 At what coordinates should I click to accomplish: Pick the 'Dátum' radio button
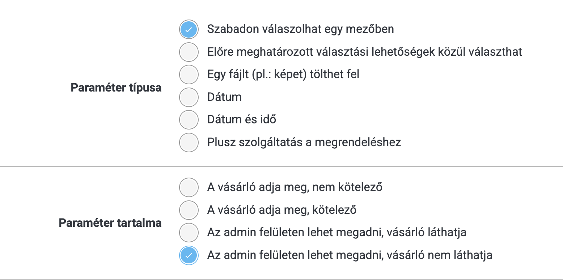tap(189, 97)
